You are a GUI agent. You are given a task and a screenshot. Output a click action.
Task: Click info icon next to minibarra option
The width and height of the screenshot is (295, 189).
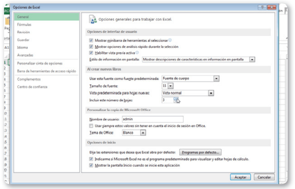(x=170, y=40)
